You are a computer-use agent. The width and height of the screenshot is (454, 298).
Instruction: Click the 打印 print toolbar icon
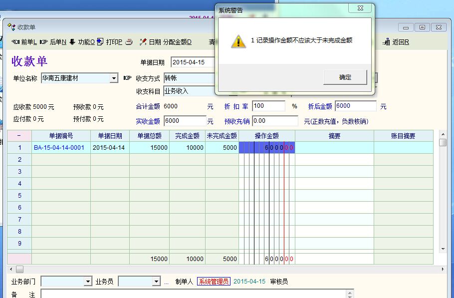tap(100, 42)
